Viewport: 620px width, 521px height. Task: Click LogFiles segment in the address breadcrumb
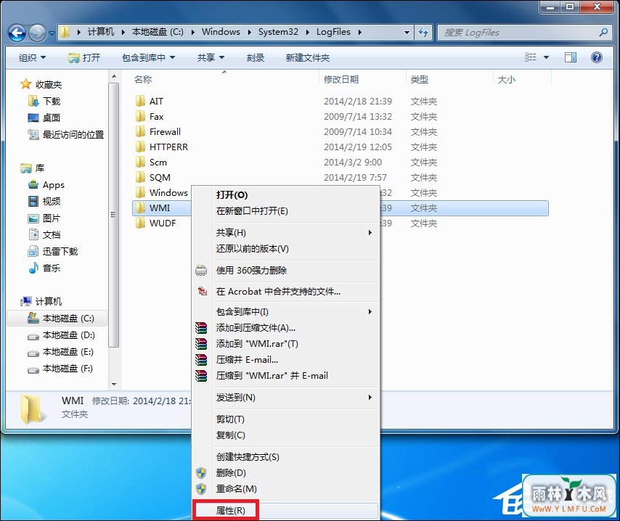point(333,32)
